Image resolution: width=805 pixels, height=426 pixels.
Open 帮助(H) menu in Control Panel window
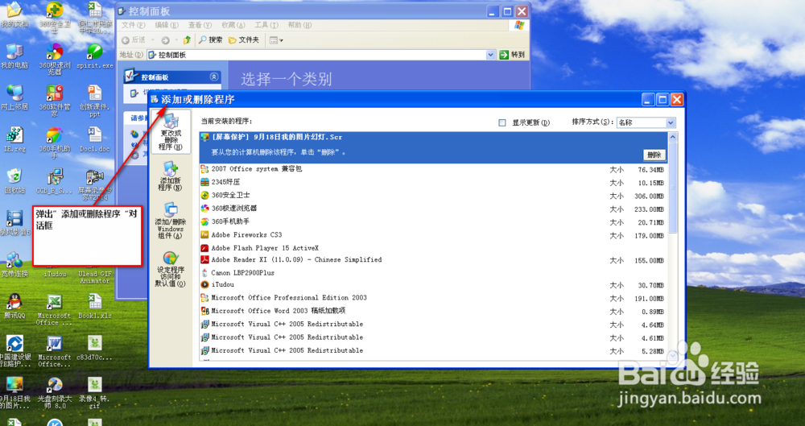(x=299, y=25)
